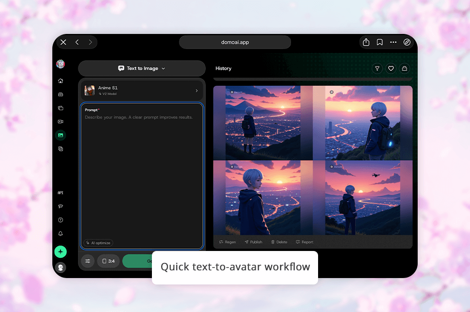Open the top-left sunset city image
Screen dimensions: 470x312
coord(263,123)
